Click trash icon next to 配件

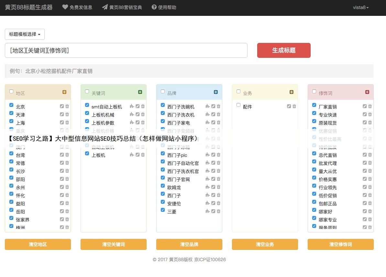294,106
